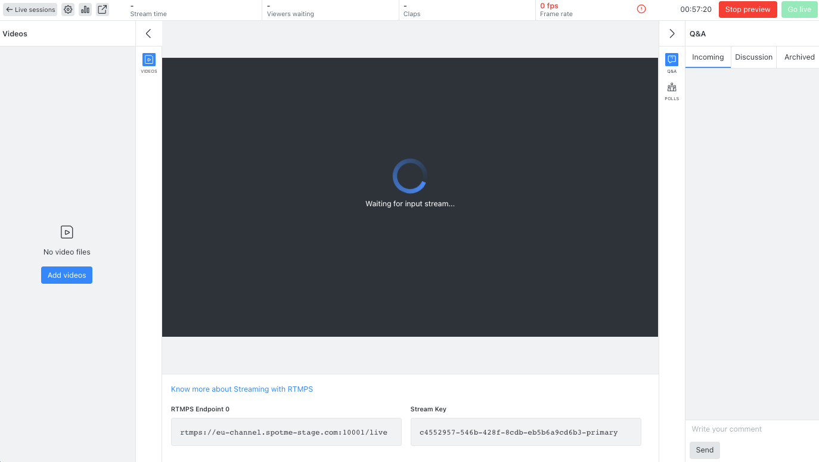Click the Go live button
This screenshot has height=462, width=819.
(799, 10)
